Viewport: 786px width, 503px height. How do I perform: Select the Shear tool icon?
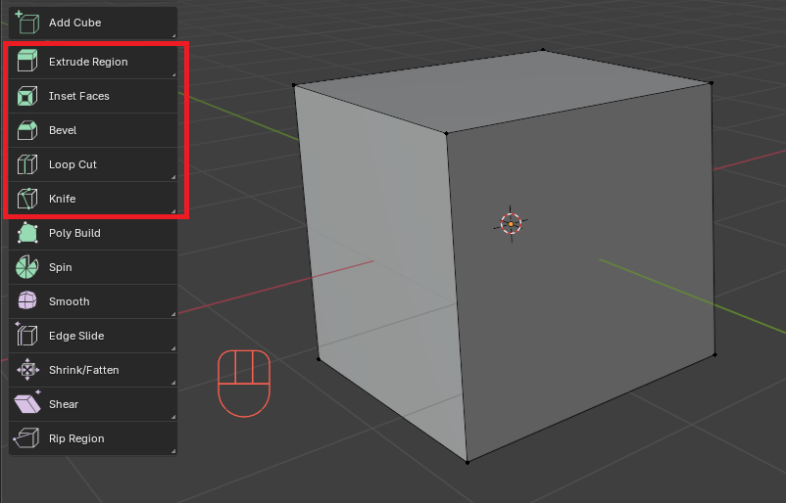click(27, 403)
